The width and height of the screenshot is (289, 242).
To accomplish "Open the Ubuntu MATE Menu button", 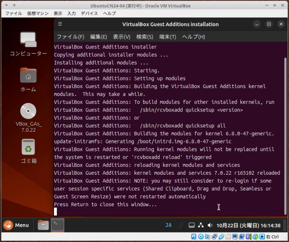I will coord(16,225).
